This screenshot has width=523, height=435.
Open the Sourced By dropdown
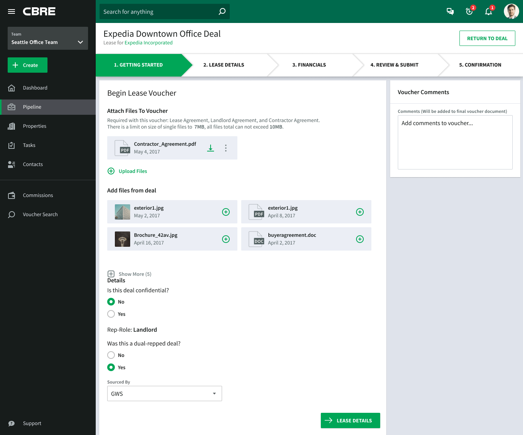165,394
